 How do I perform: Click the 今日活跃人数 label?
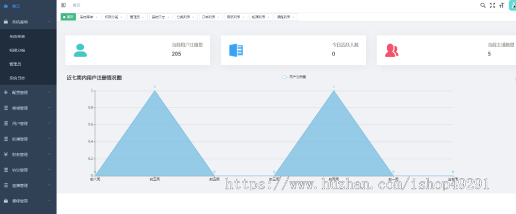[345, 45]
